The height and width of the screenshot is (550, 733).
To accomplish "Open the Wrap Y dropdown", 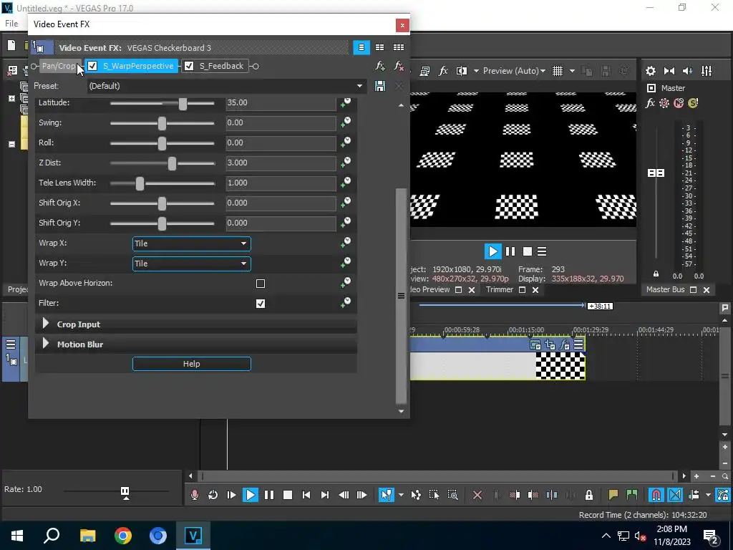I will click(x=192, y=264).
